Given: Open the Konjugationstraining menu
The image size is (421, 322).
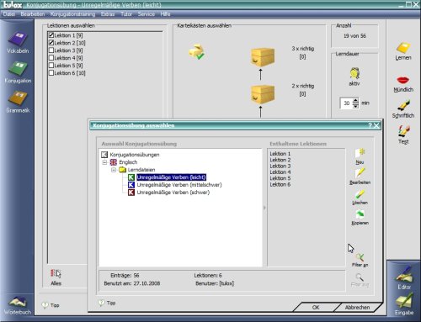Looking at the screenshot, I should (x=72, y=14).
